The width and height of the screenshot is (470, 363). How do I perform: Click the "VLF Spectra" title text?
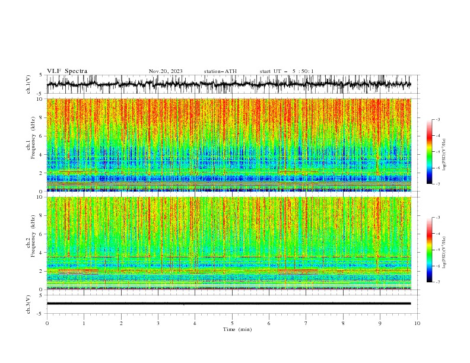[x=67, y=71]
